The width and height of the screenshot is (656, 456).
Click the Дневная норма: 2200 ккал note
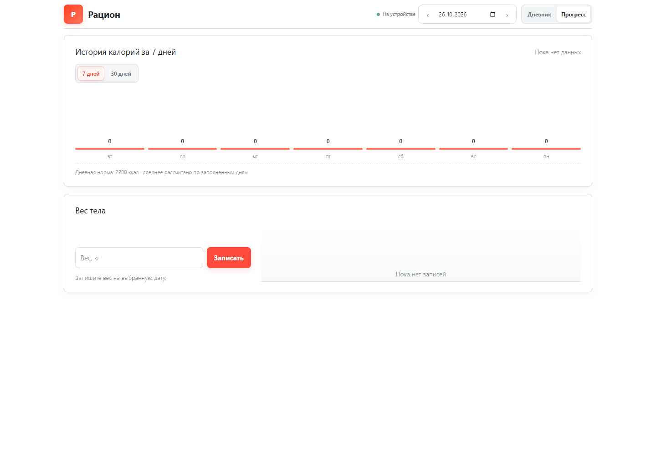[161, 172]
